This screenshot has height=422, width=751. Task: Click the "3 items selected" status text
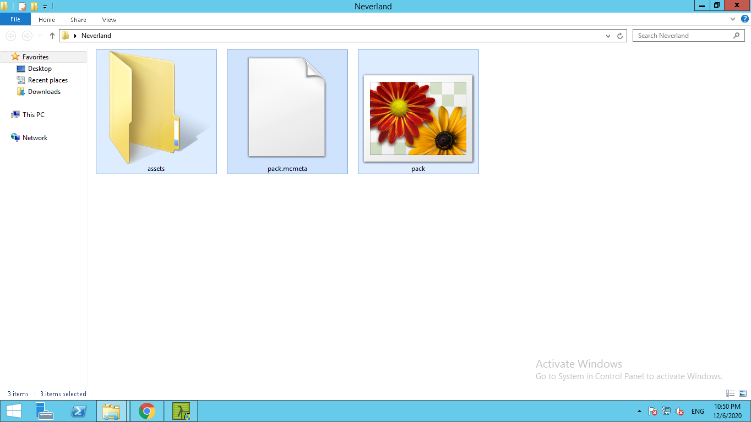pyautogui.click(x=63, y=394)
